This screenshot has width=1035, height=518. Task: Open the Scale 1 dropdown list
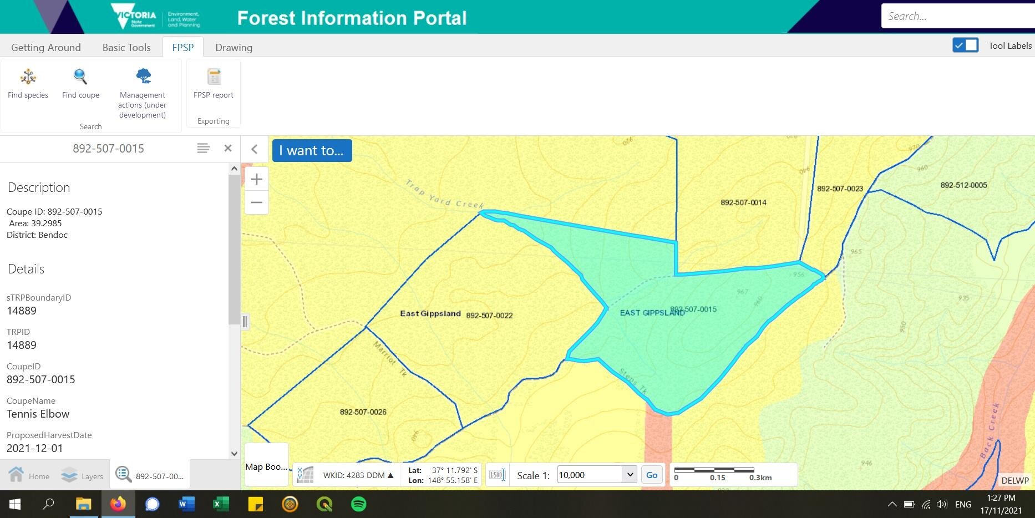pyautogui.click(x=629, y=475)
